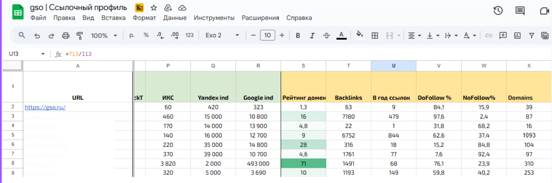Viewport: 552px width, 183px height.
Task: Toggle bold formatting
Action: point(298,36)
